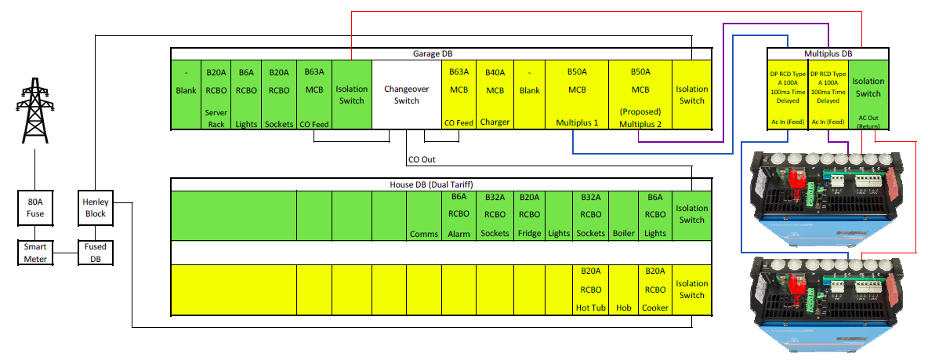Click the Henley Block box
The image size is (928, 364).
coord(94,206)
